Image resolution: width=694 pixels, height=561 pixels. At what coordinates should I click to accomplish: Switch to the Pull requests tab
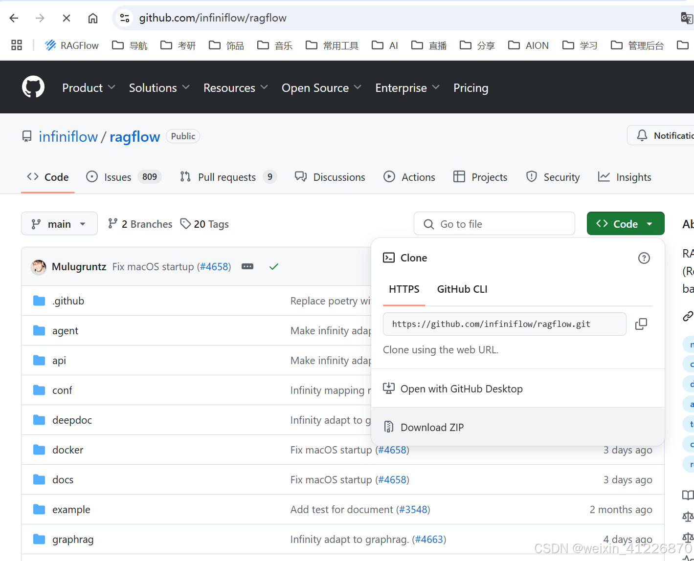(228, 177)
